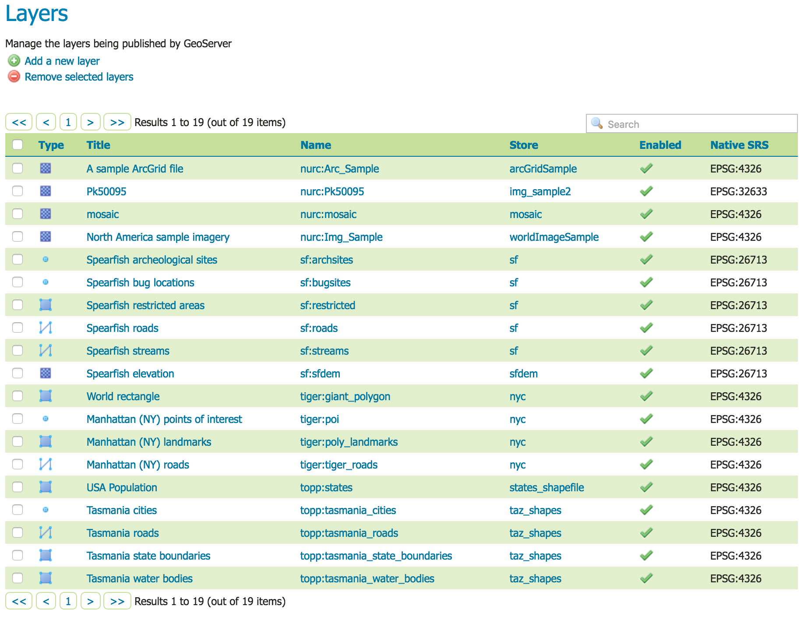804x620 pixels.
Task: Click the red minus Remove layers icon
Action: (x=14, y=77)
